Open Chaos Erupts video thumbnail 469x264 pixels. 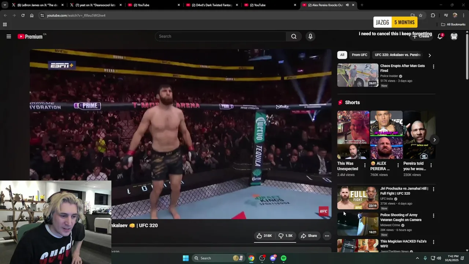(358, 75)
